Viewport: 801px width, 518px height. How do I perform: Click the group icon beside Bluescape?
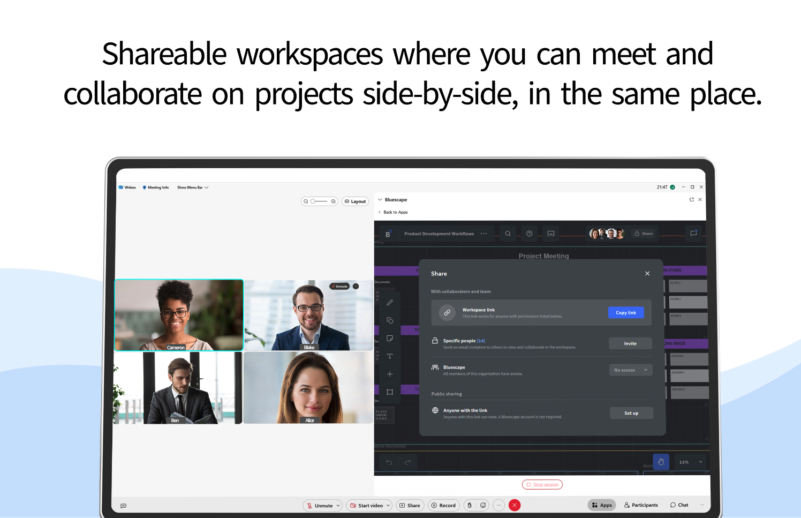pos(435,367)
